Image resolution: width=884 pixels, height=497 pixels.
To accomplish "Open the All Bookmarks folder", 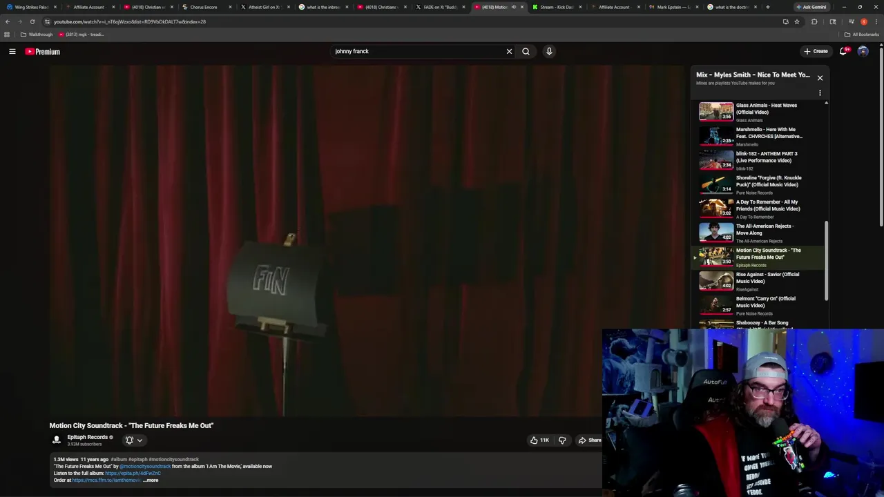I will (x=862, y=35).
